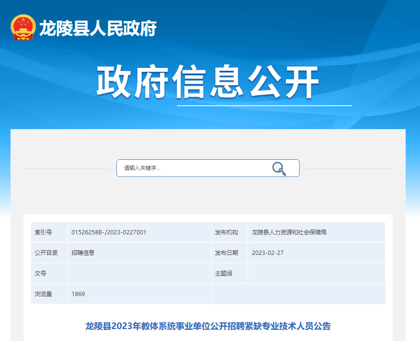The width and height of the screenshot is (420, 341).
Task: Click the 龙陵县人民政府 site title
Action: click(x=98, y=29)
